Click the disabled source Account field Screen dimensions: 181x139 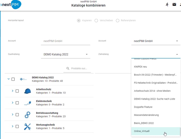(x=66, y=41)
